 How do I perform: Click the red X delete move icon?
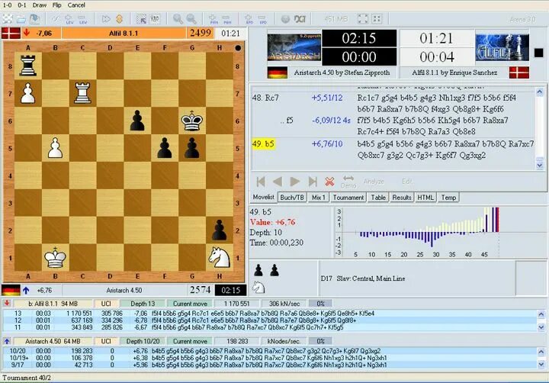pyautogui.click(x=329, y=182)
